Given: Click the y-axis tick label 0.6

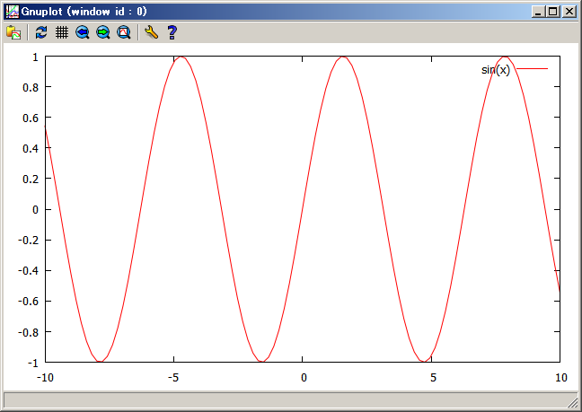Looking at the screenshot, I should click(29, 118).
